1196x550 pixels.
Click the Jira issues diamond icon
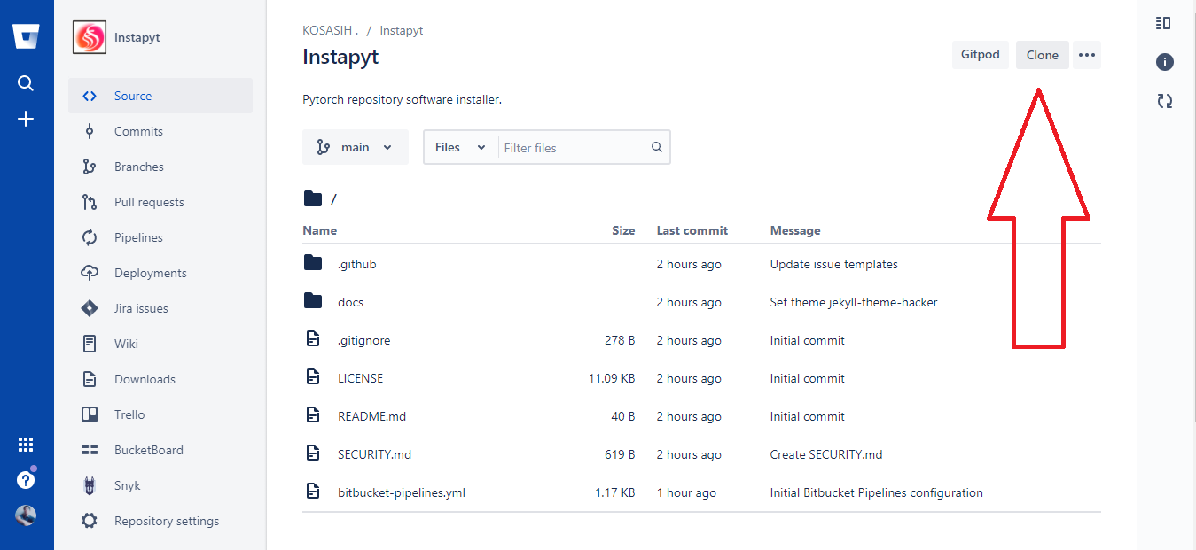[x=90, y=308]
